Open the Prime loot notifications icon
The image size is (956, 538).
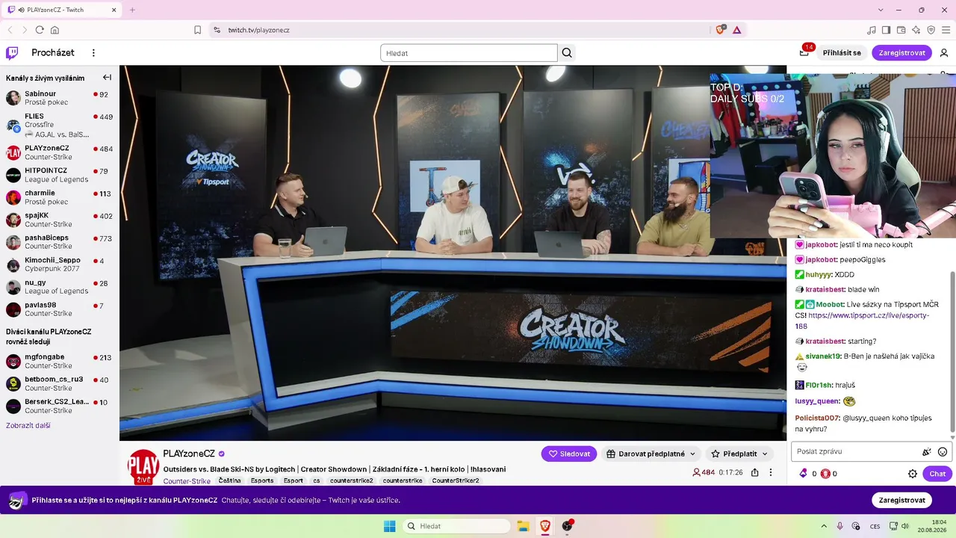pyautogui.click(x=804, y=52)
